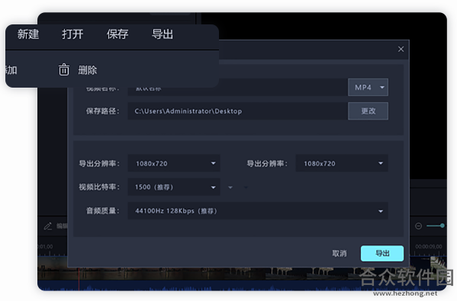Open the 视频比特率 1500 dropdown
This screenshot has width=457, height=301.
[174, 187]
